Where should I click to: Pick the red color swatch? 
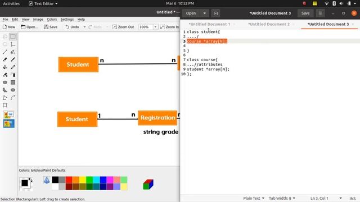coord(69,180)
